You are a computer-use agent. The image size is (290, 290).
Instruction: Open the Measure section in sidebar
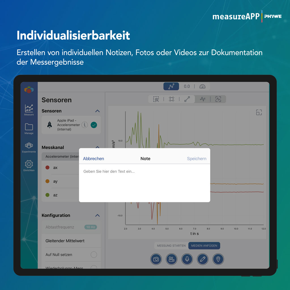[29, 110]
